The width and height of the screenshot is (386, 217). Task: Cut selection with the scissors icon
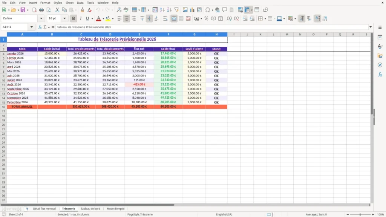point(57,10)
